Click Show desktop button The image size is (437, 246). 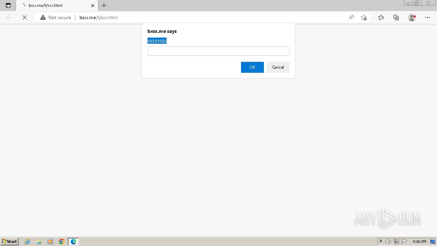(x=433, y=242)
